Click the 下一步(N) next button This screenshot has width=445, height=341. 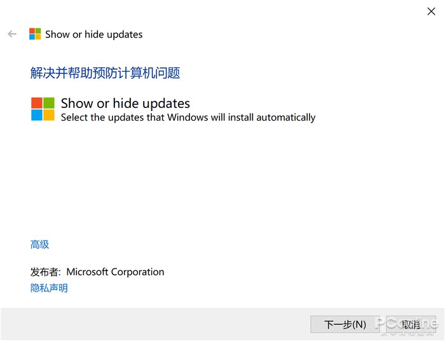click(345, 324)
